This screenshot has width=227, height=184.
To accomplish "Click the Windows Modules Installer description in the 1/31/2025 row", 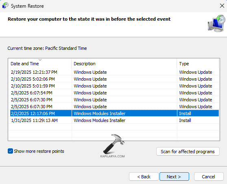I will tap(99, 120).
